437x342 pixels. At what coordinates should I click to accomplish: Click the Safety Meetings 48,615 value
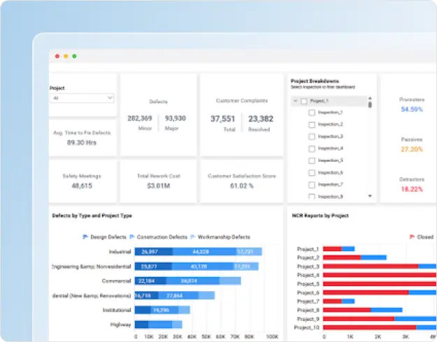pyautogui.click(x=82, y=186)
